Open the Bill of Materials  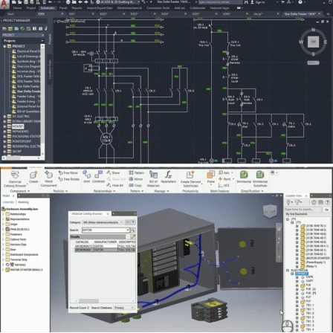click(153, 179)
